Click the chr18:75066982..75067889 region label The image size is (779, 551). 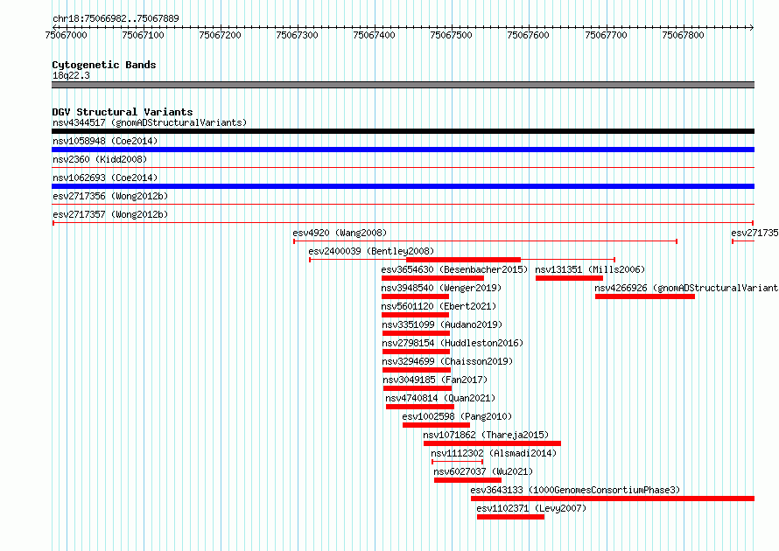[x=116, y=19]
